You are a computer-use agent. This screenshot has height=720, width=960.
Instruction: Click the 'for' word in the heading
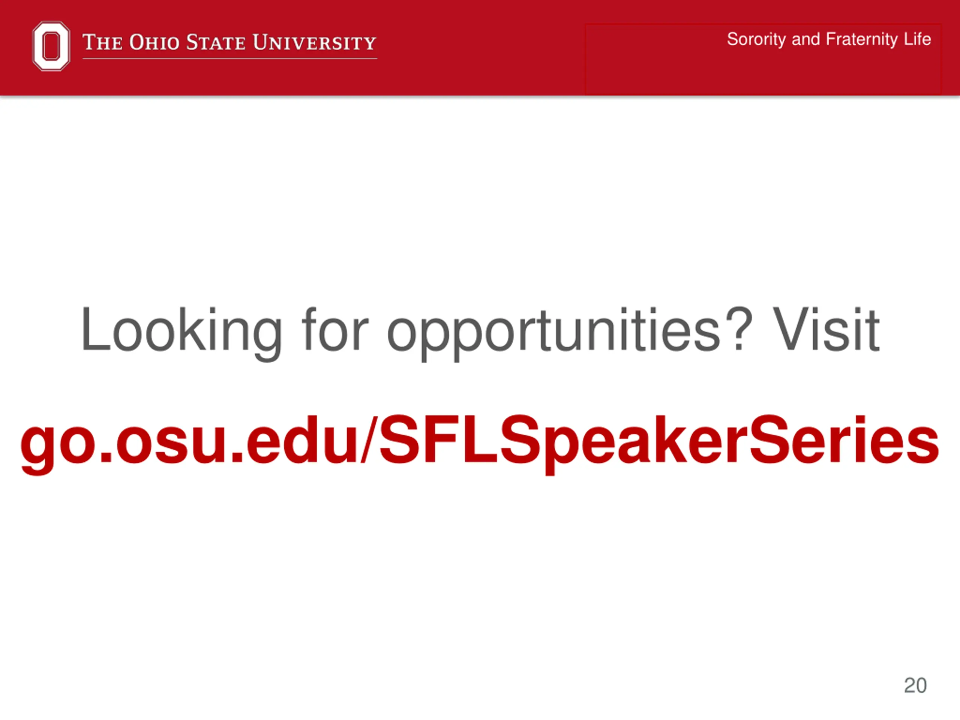coord(334,329)
